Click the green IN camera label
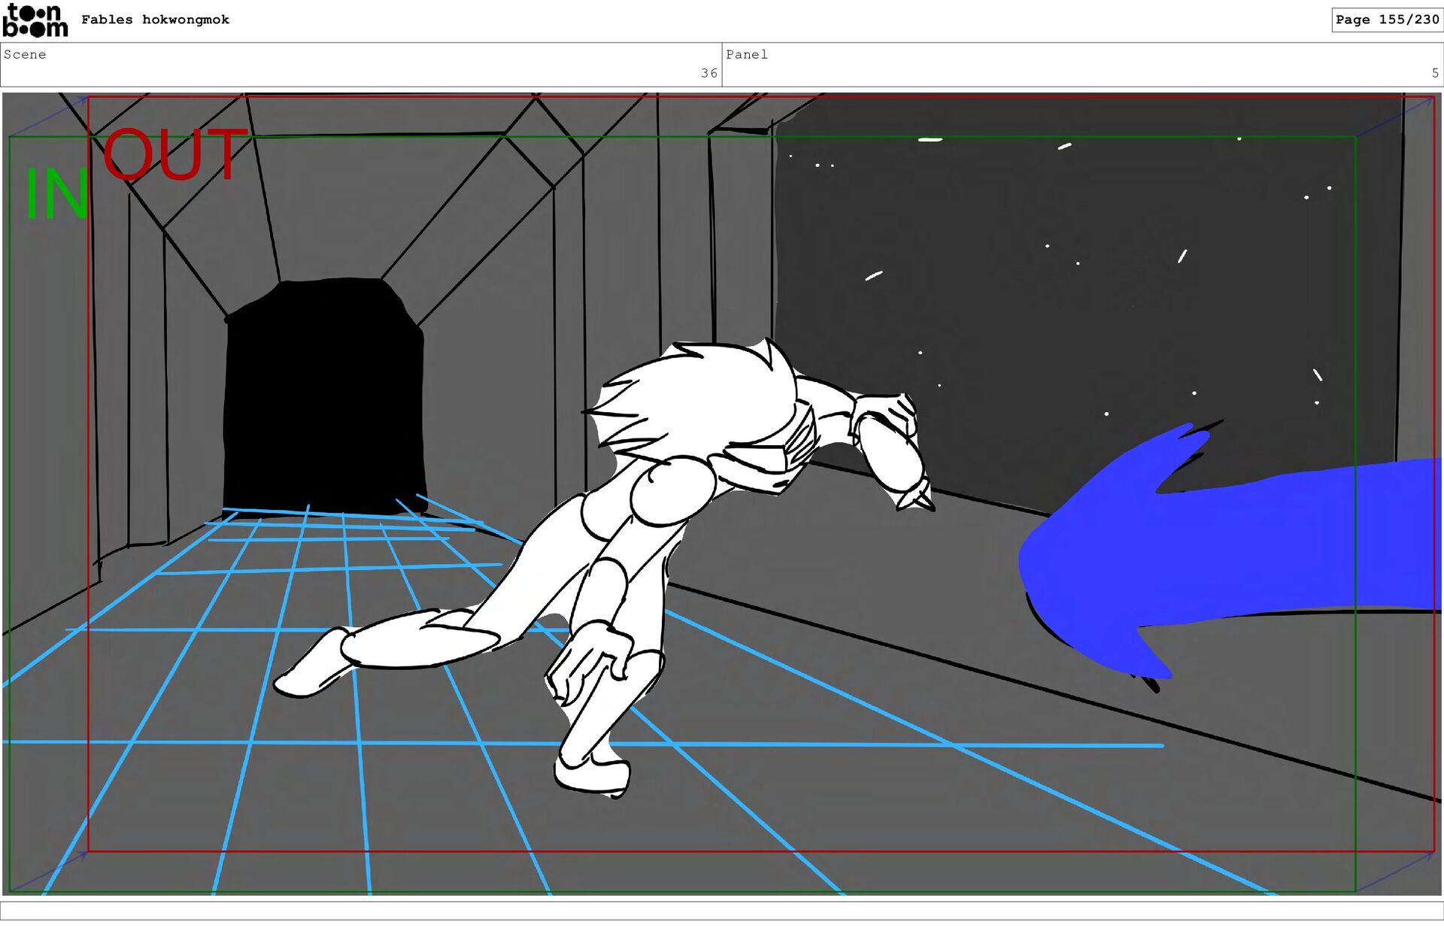The image size is (1444, 934). click(x=57, y=194)
